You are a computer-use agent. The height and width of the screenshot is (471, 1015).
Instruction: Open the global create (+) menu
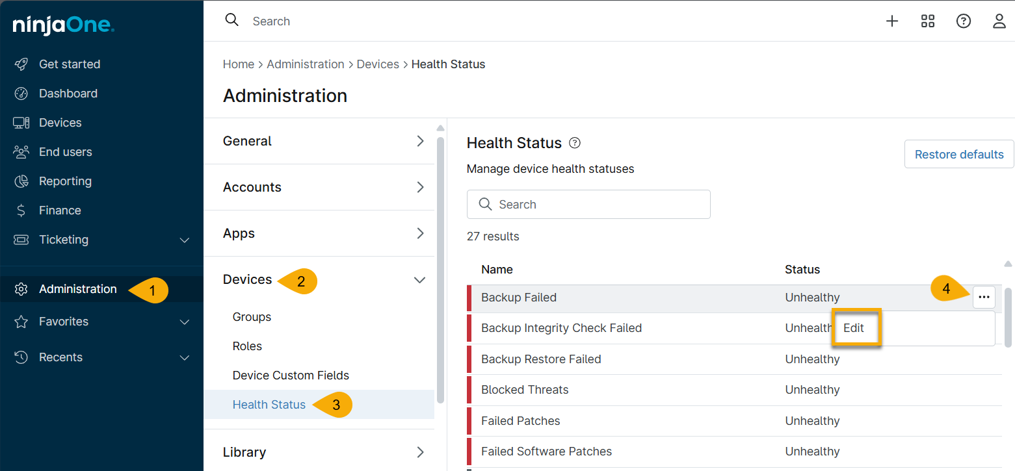point(891,21)
